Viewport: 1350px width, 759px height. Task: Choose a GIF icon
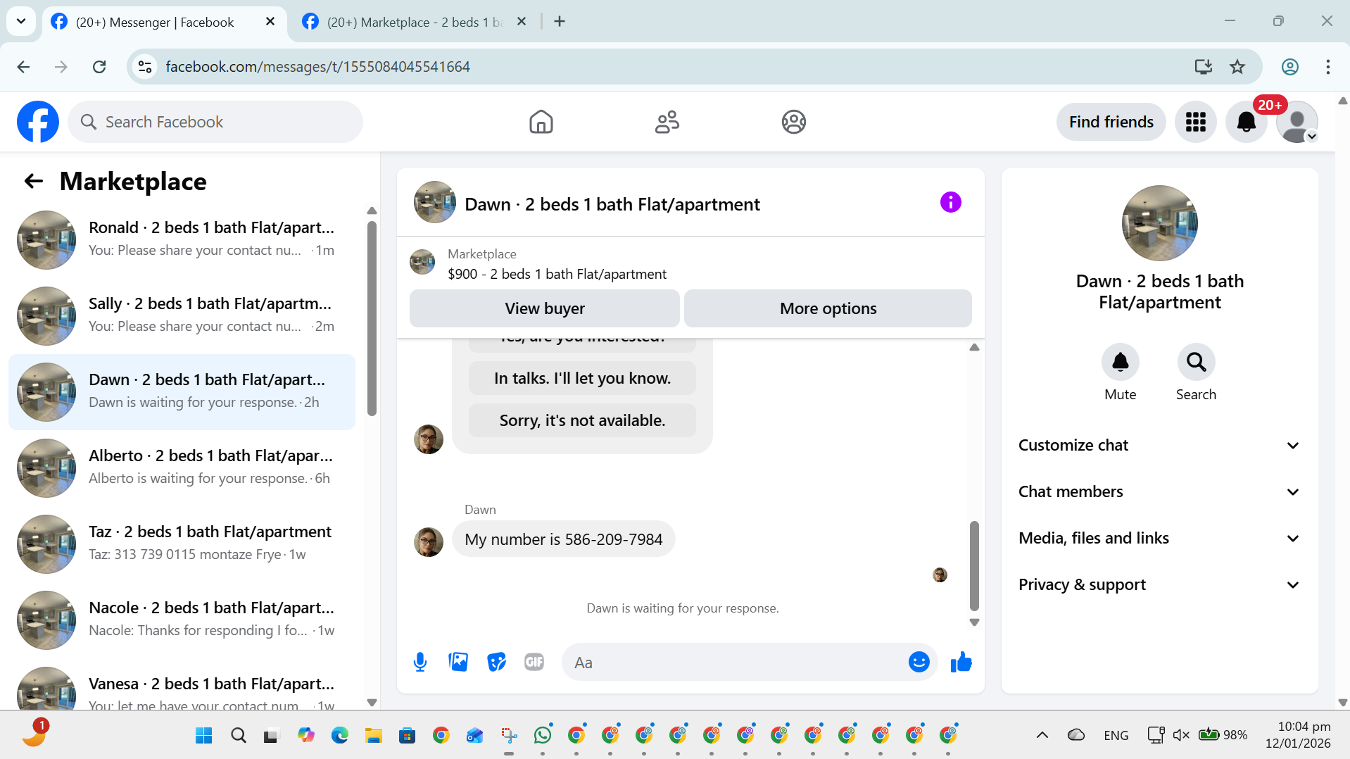(534, 662)
